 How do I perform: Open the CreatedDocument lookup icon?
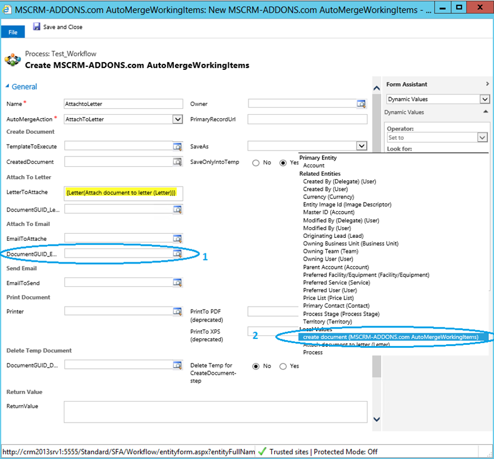point(177,162)
